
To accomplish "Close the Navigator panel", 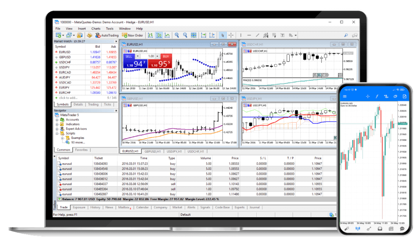I will click(x=116, y=111).
